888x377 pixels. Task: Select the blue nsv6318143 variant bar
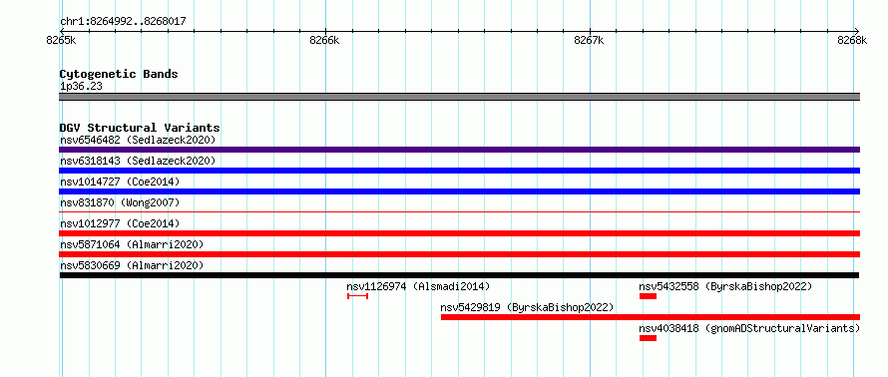coord(459,171)
